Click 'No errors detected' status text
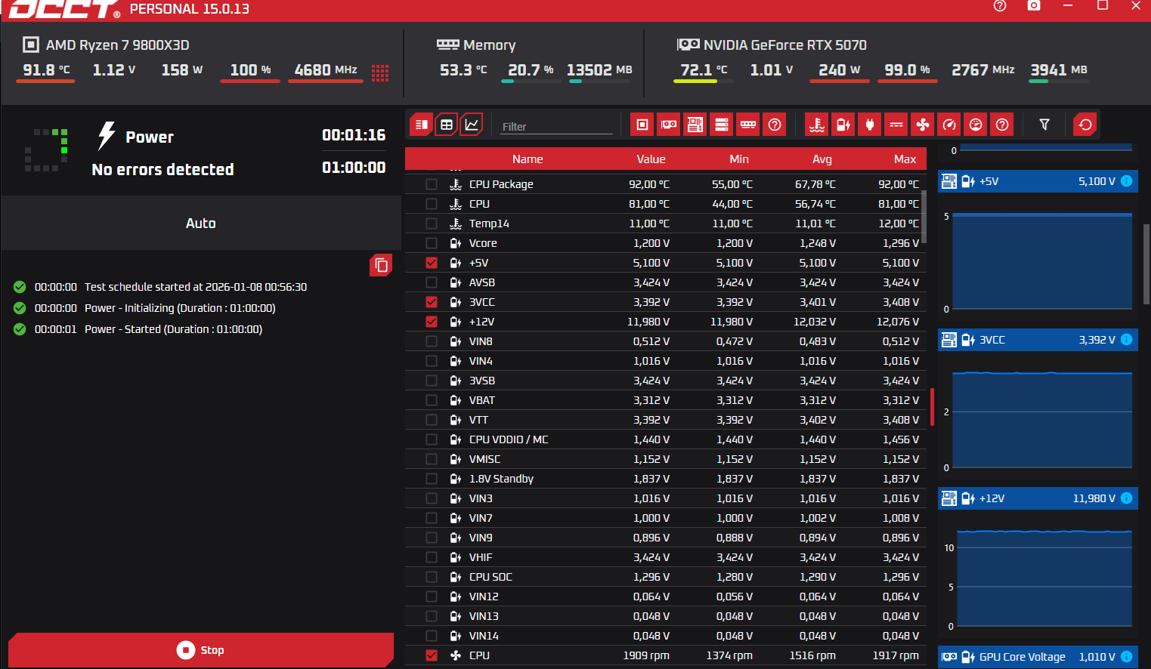The image size is (1151, 669). [x=162, y=170]
